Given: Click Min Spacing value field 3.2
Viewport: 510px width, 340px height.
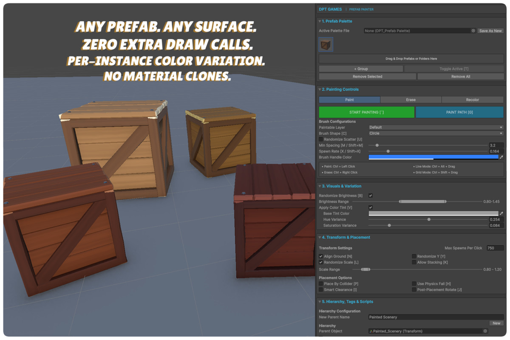Looking at the screenshot, I should pyautogui.click(x=496, y=145).
